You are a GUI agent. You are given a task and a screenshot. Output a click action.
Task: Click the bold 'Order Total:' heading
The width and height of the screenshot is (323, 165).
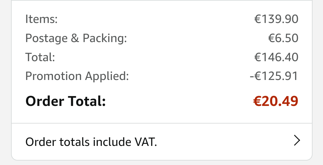tap(66, 101)
